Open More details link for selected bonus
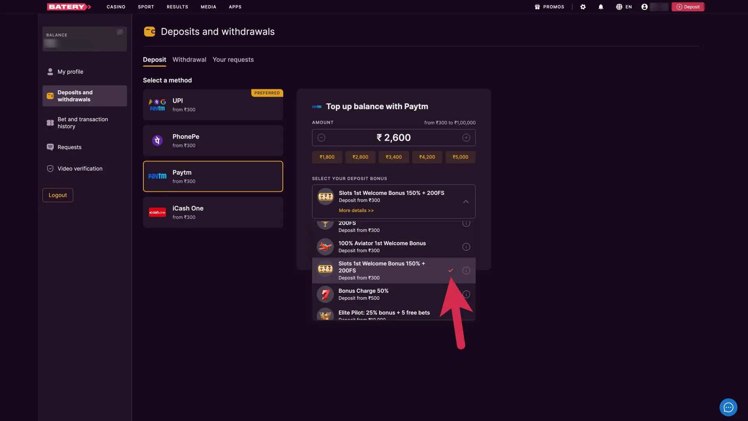The image size is (748, 421). point(356,210)
